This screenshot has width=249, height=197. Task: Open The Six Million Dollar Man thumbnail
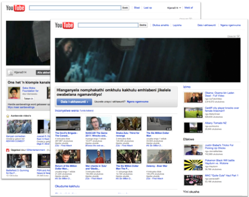(x=159, y=123)
